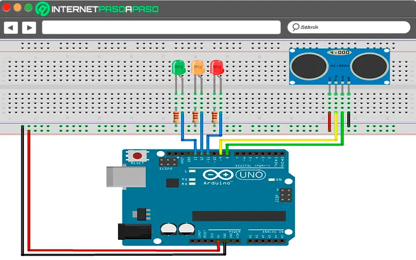Select the long black ATmega chip
416x260 pixels.
[239, 216]
